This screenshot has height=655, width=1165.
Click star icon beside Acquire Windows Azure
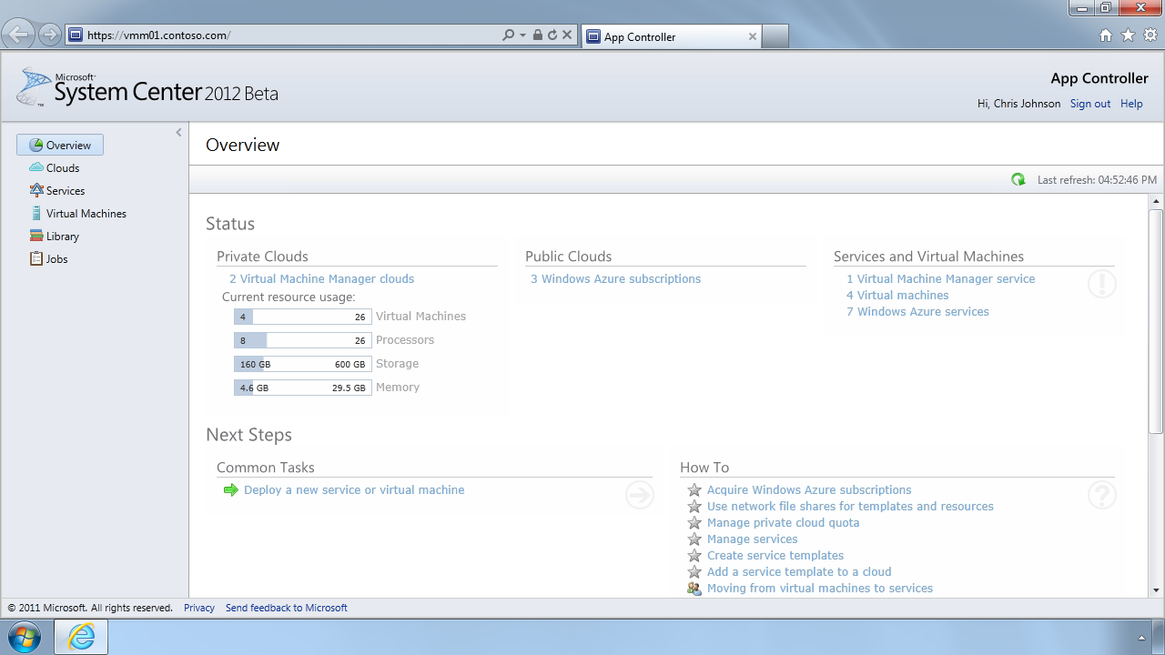click(694, 490)
